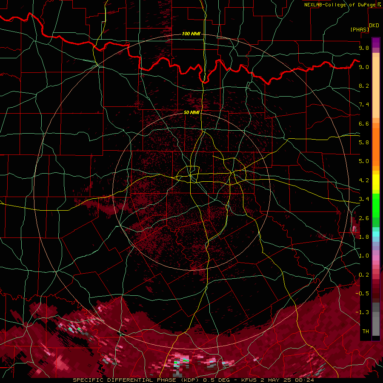Viewport: 383px width, 383px height.
Task: Select the 2.6 value on the scale
Action: coord(364,218)
